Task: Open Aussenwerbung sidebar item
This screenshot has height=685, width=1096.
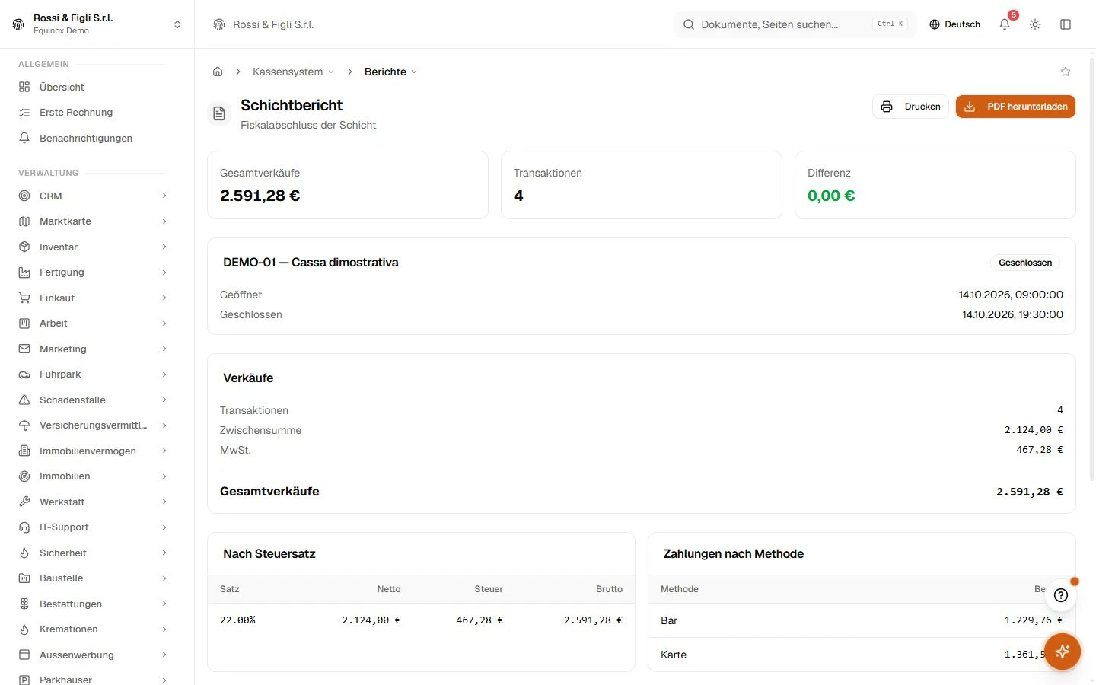Action: tap(93, 655)
